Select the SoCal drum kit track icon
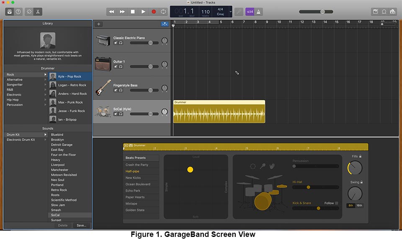Viewport: 402px width, 239px height. point(103,111)
